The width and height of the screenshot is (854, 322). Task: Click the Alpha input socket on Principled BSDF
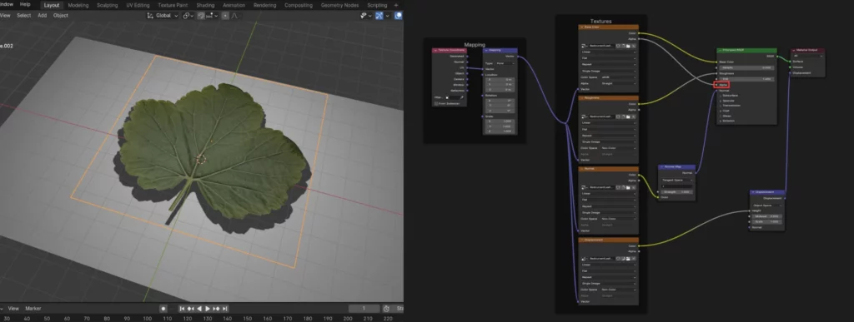[x=716, y=85]
